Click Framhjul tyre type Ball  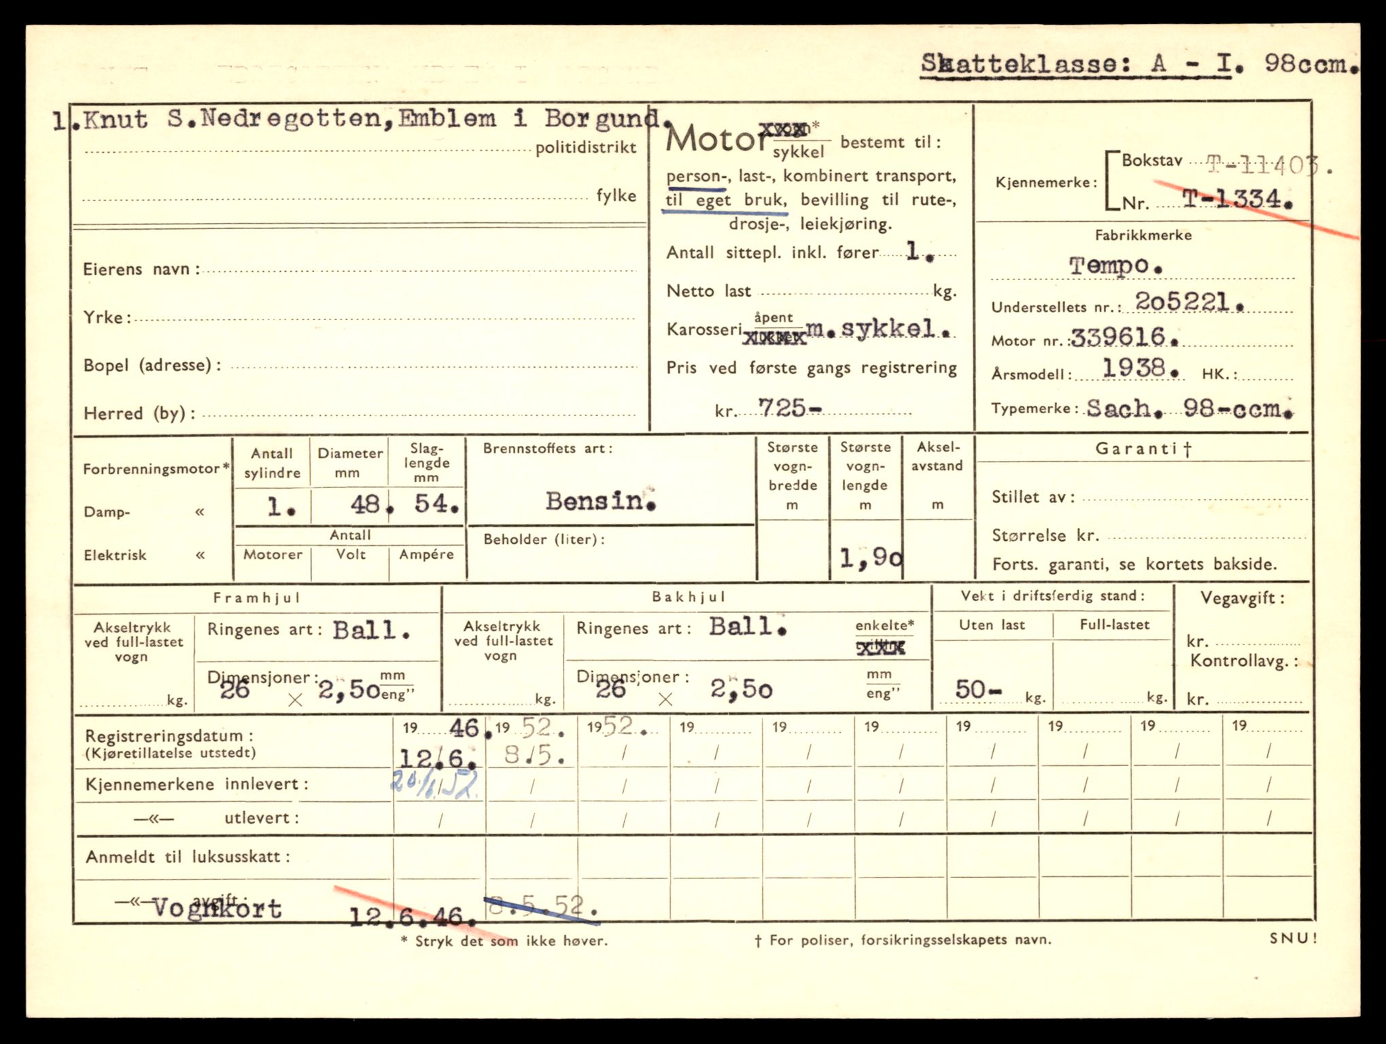(371, 630)
